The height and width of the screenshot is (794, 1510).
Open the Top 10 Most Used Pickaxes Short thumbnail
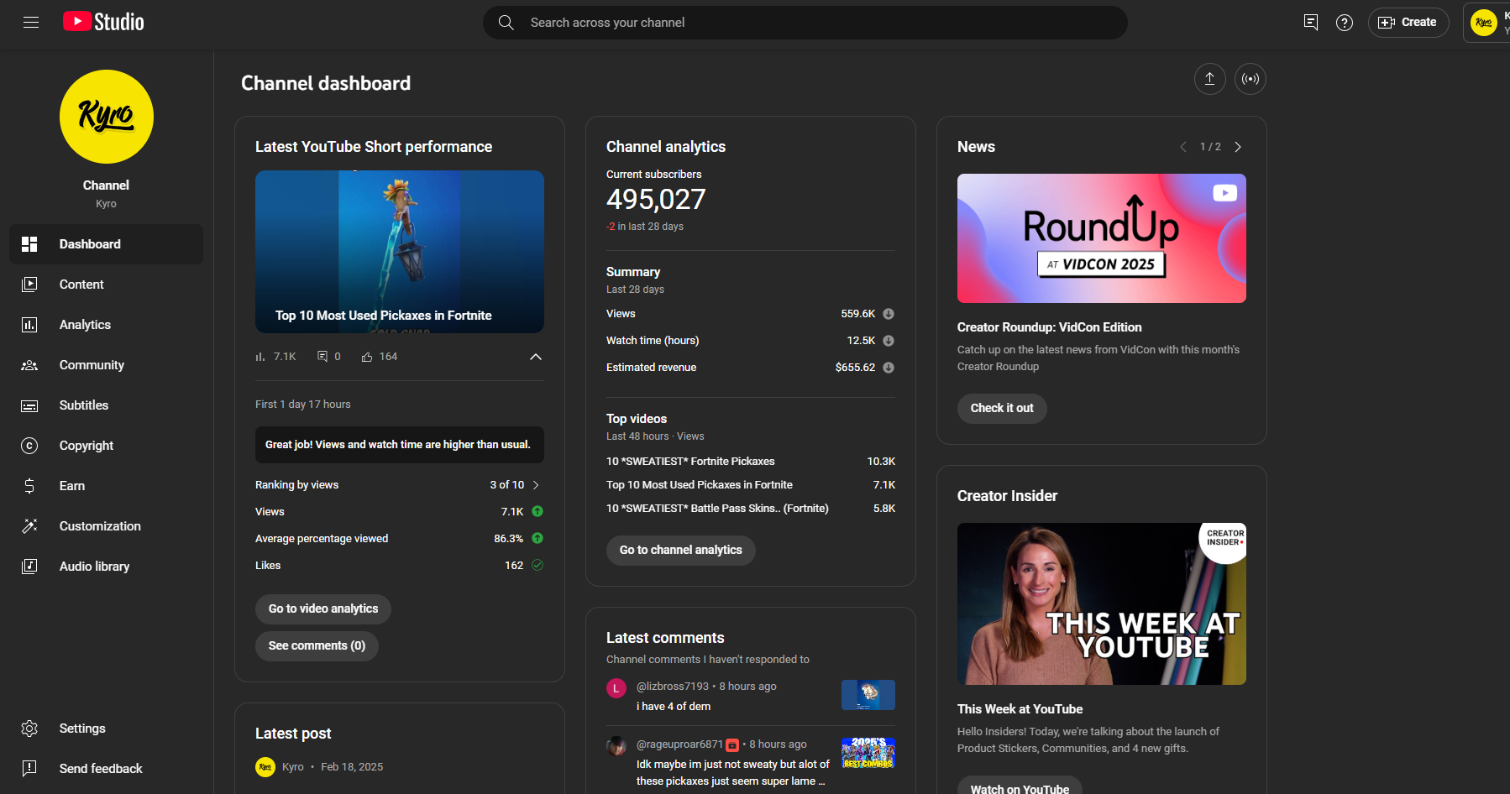(400, 252)
